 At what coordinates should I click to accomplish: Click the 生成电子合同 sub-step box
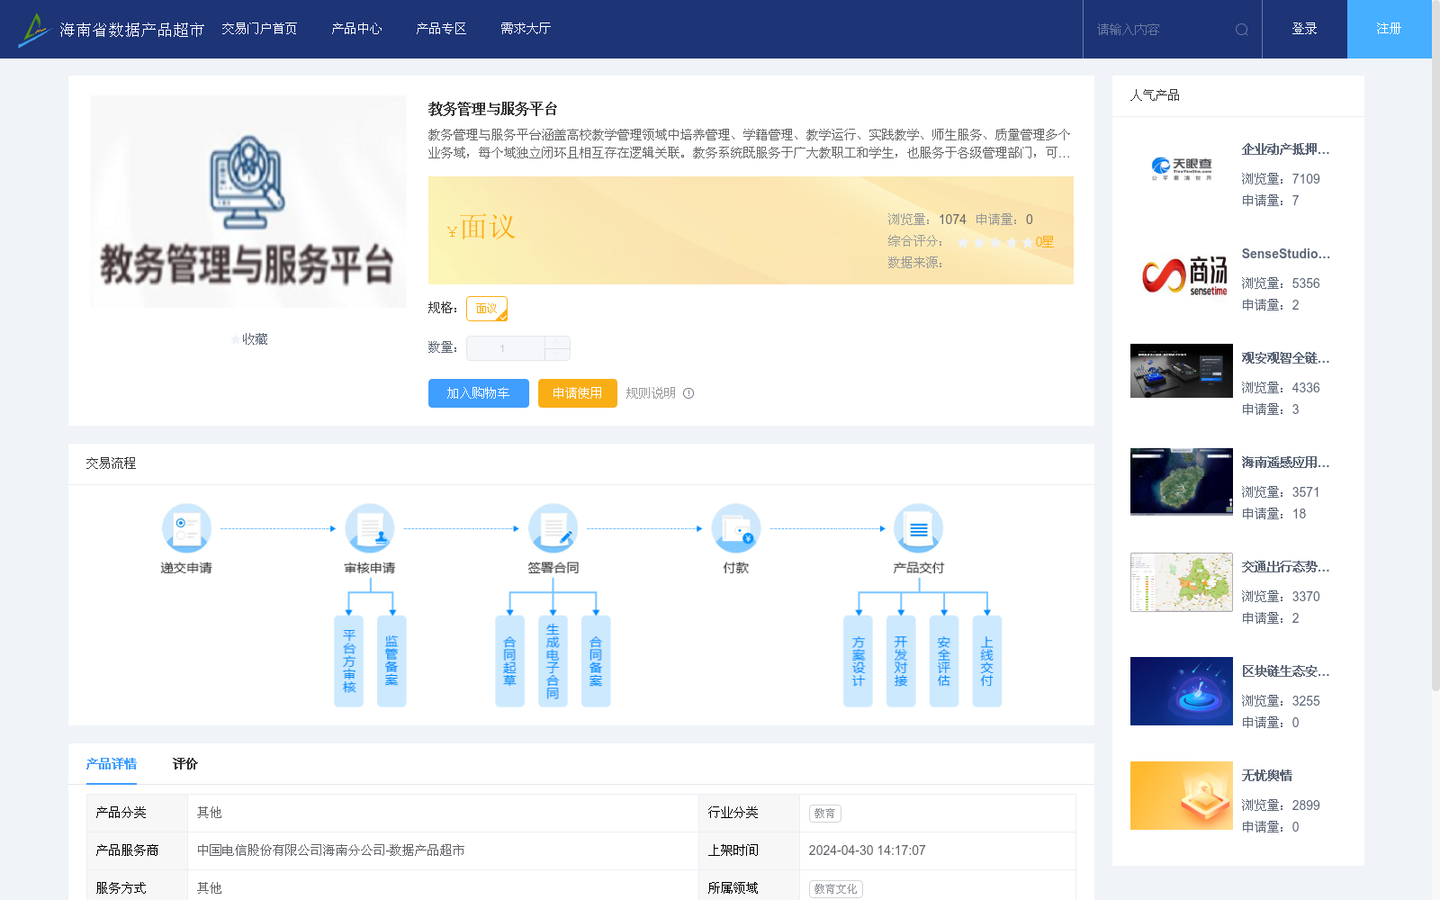tap(553, 661)
